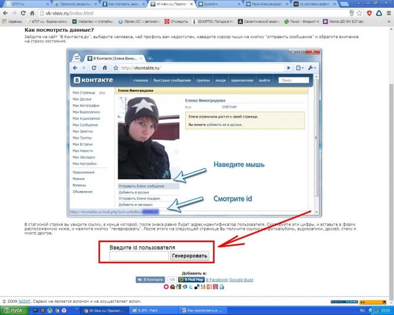
Task: Click Chrome's forward navigation arrow
Action: coord(14,13)
